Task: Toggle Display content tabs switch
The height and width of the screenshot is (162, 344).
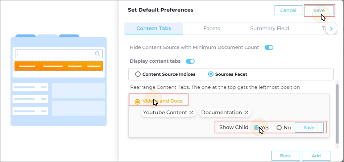Action: click(x=190, y=61)
